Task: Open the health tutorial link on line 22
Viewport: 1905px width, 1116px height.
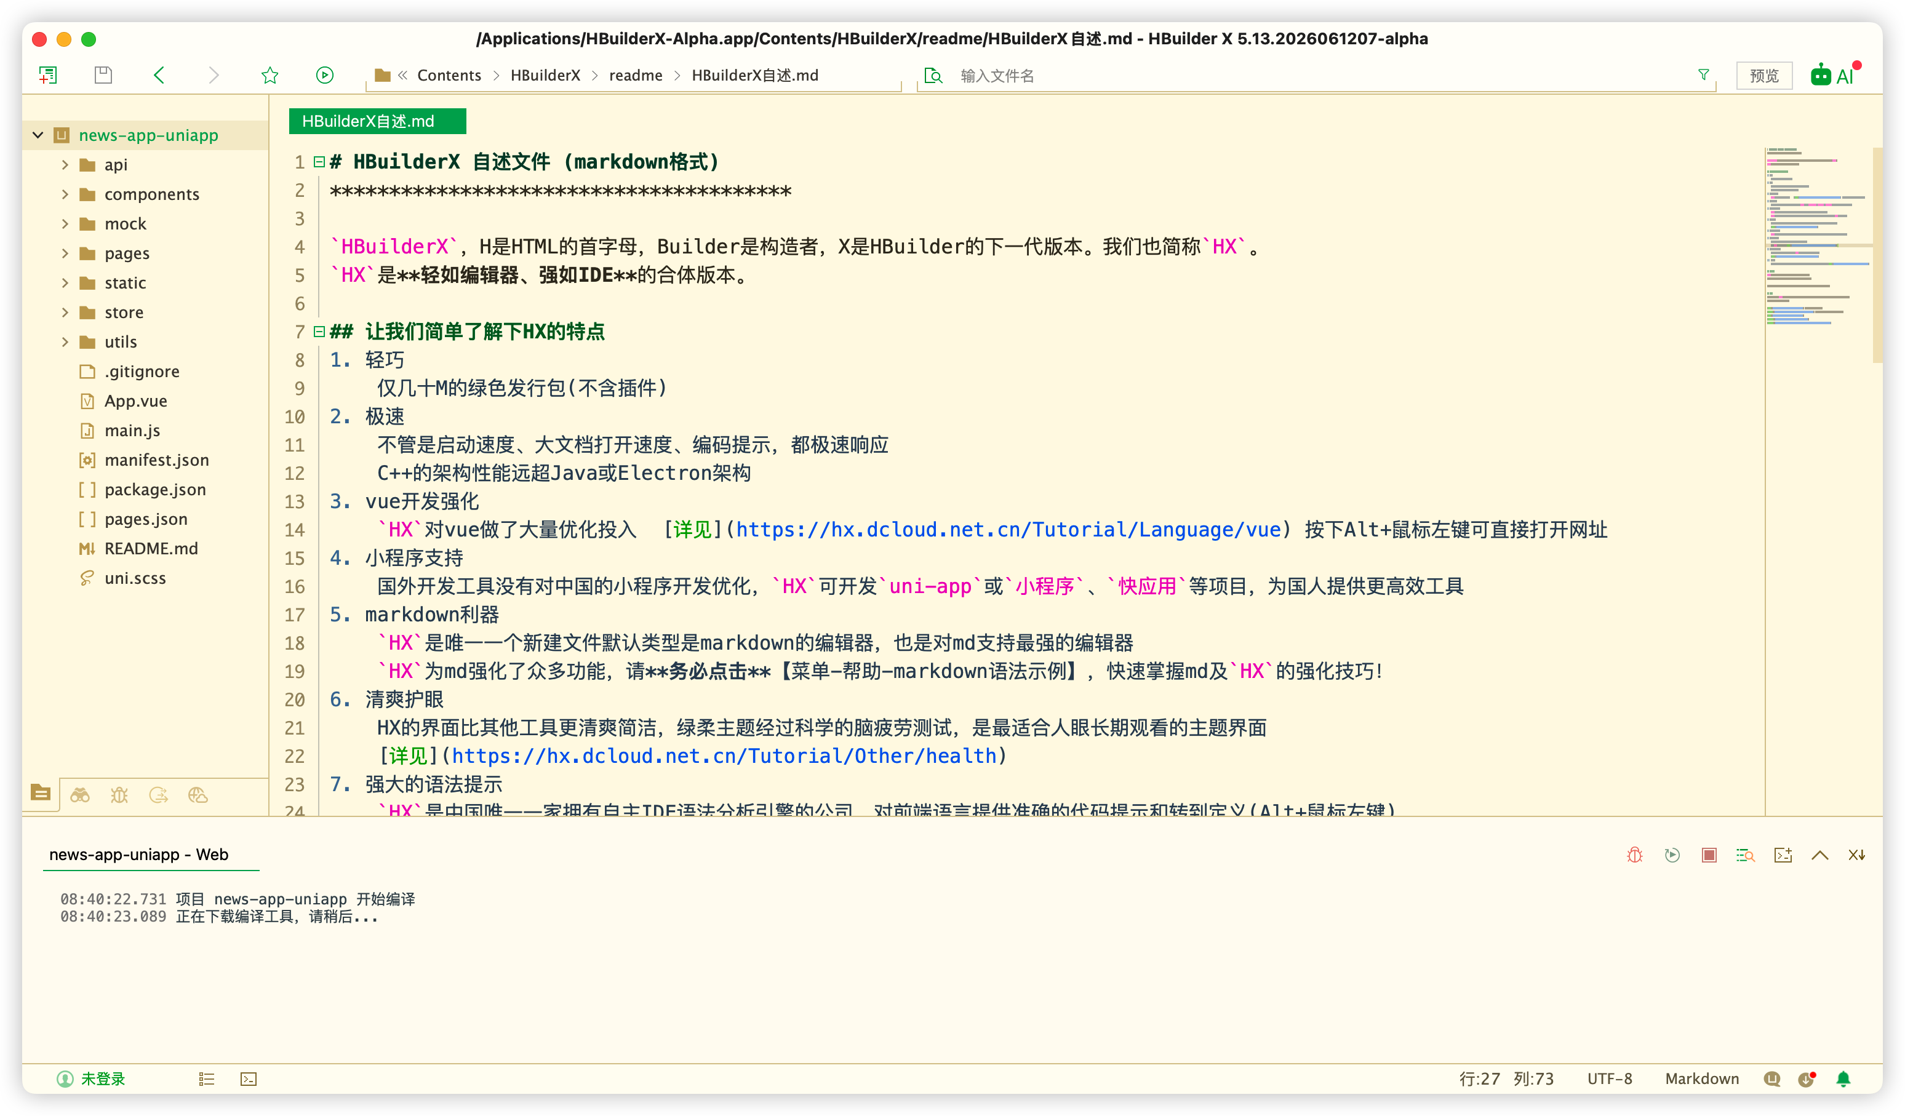Action: point(724,756)
